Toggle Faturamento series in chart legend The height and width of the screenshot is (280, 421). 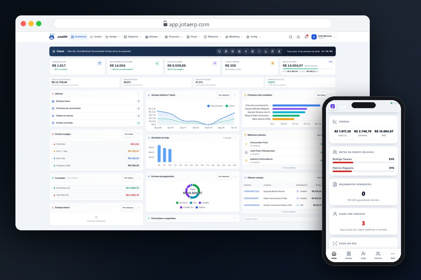coord(215,106)
